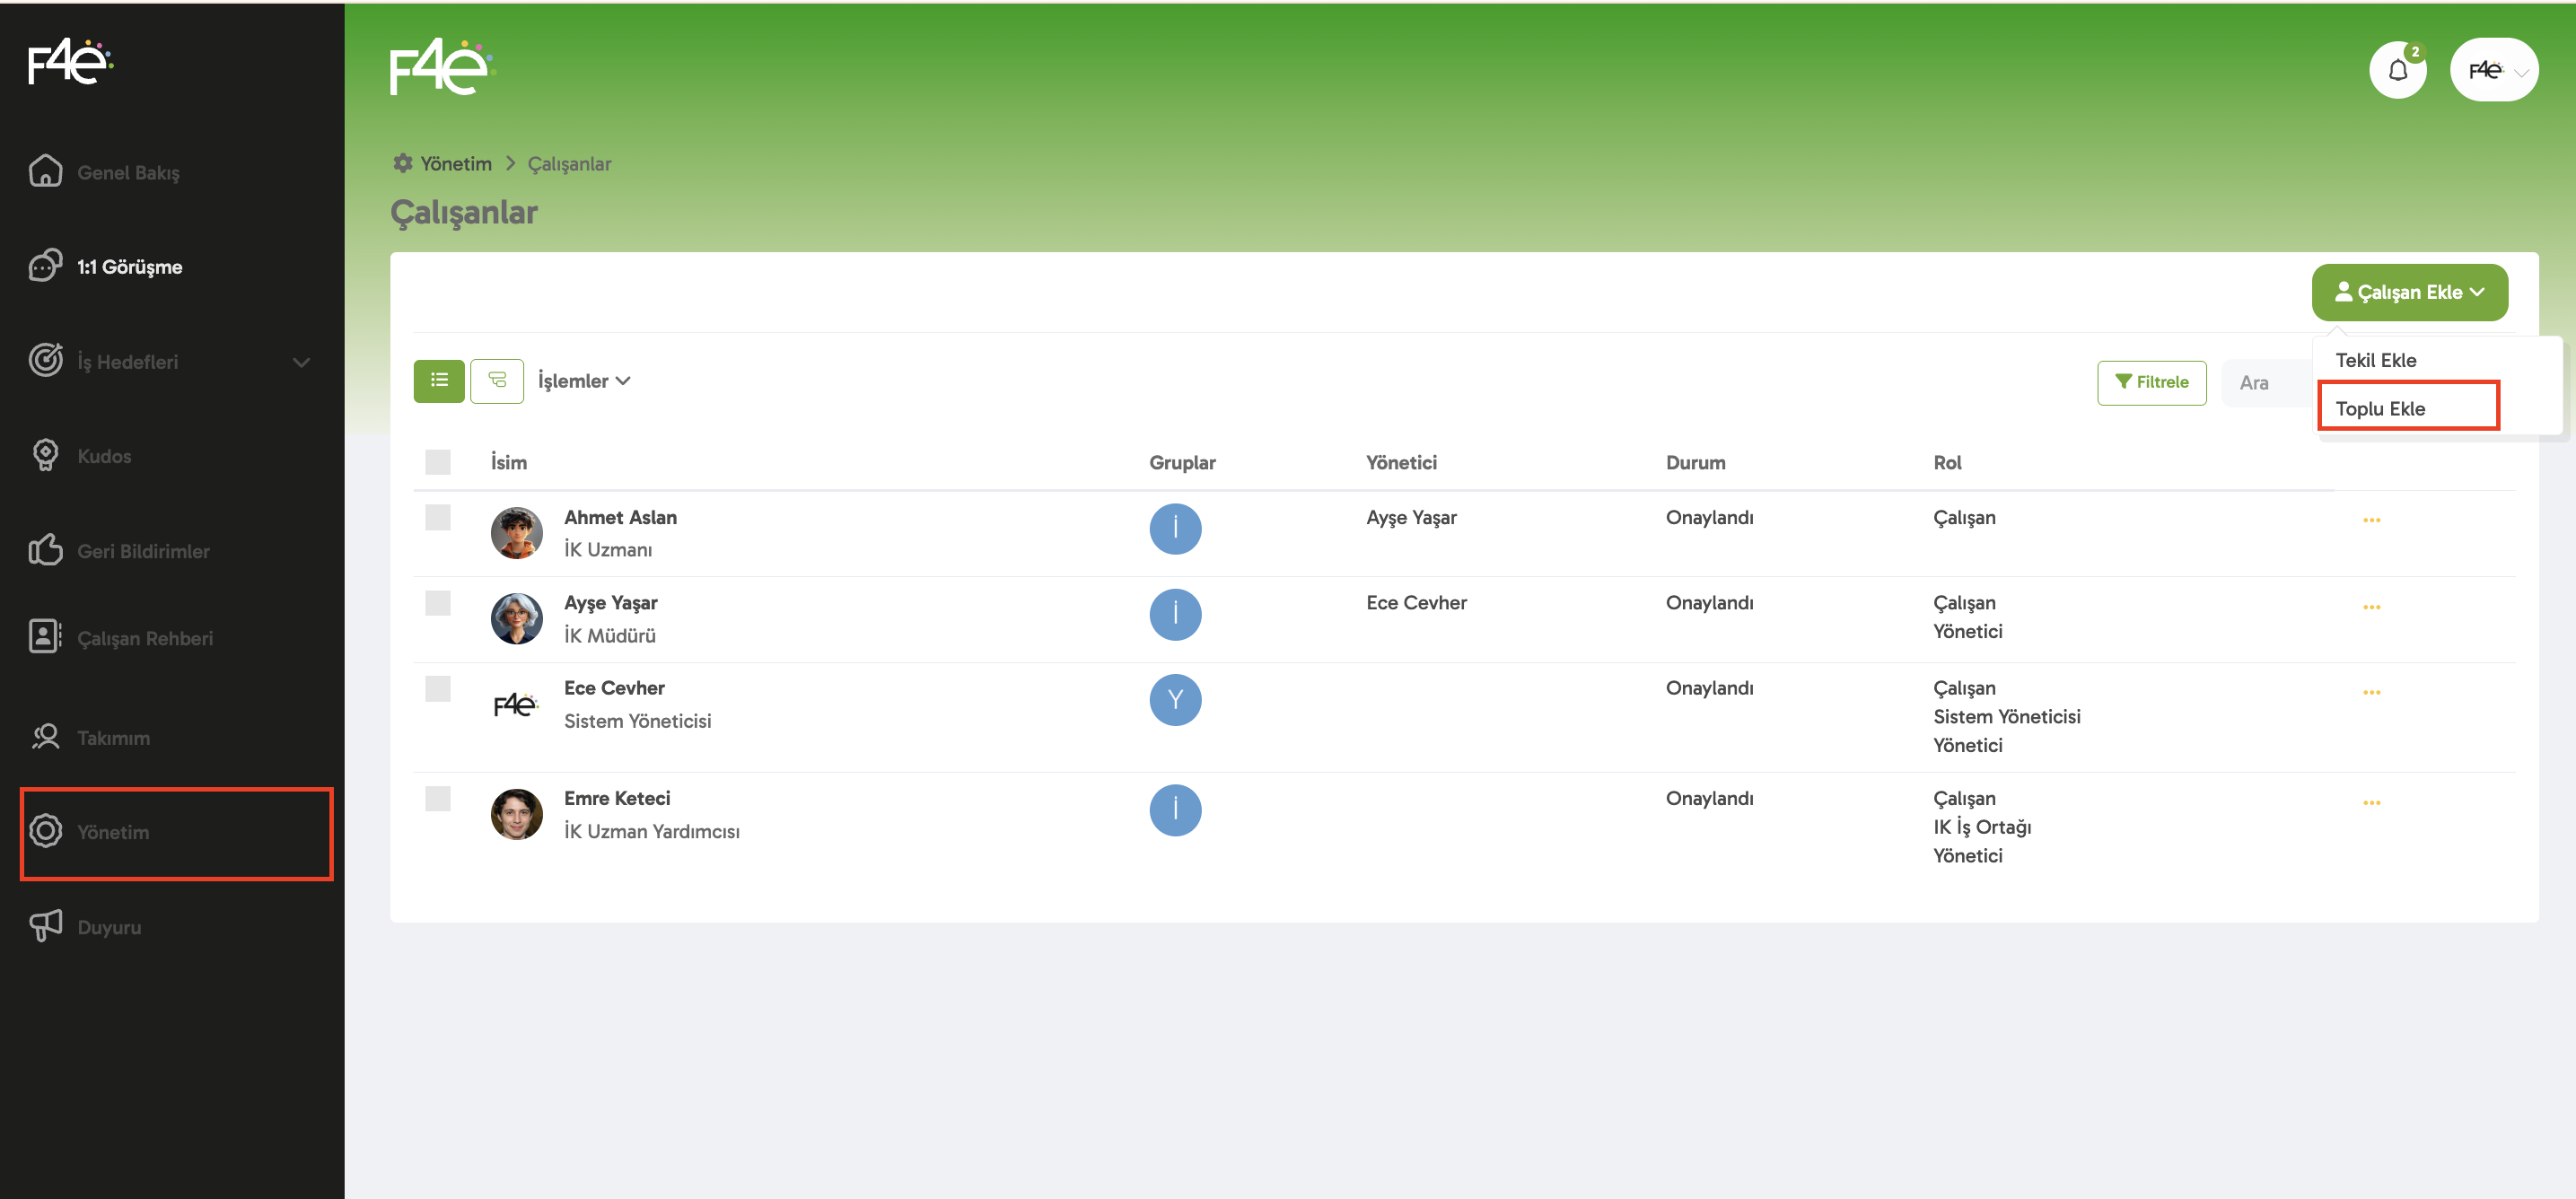
Task: Open Genel Bakış home icon
Action: [x=46, y=172]
